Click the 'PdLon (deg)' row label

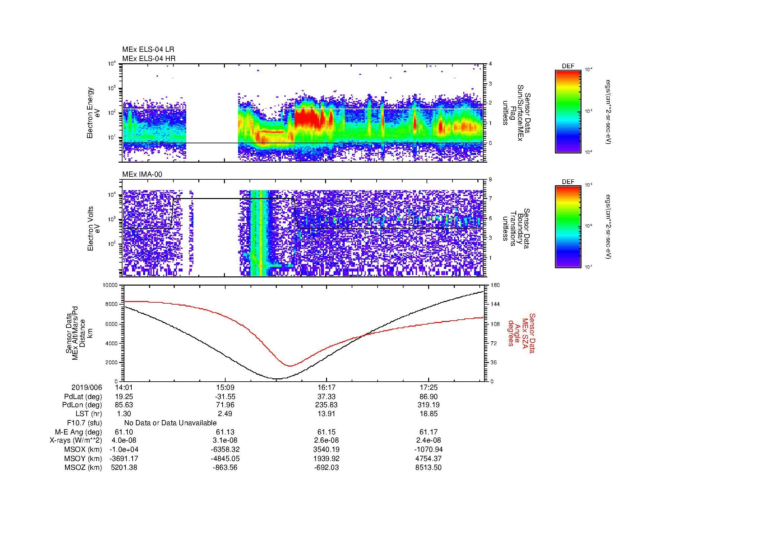coord(82,405)
